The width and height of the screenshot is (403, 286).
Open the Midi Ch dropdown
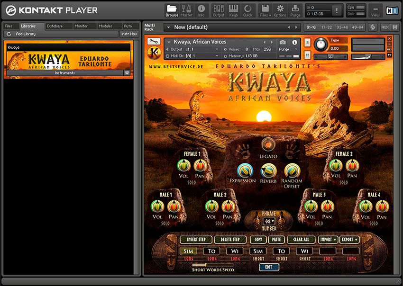click(x=193, y=56)
